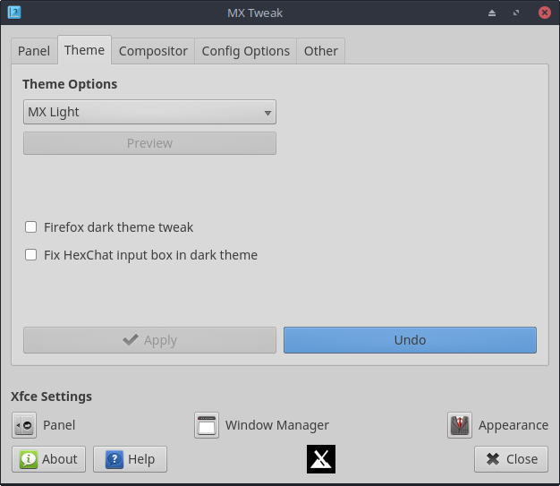Open Help documentation
The height and width of the screenshot is (486, 560).
click(130, 459)
